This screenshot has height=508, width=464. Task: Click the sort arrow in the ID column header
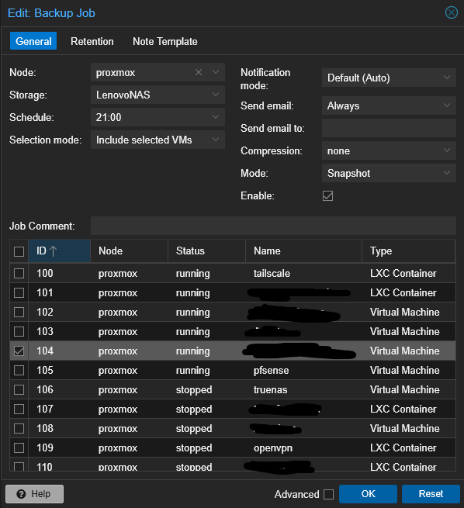click(54, 251)
